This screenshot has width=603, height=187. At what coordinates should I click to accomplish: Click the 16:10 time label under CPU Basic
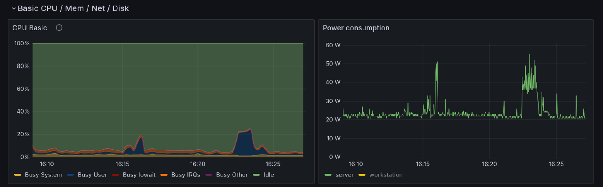coord(47,164)
